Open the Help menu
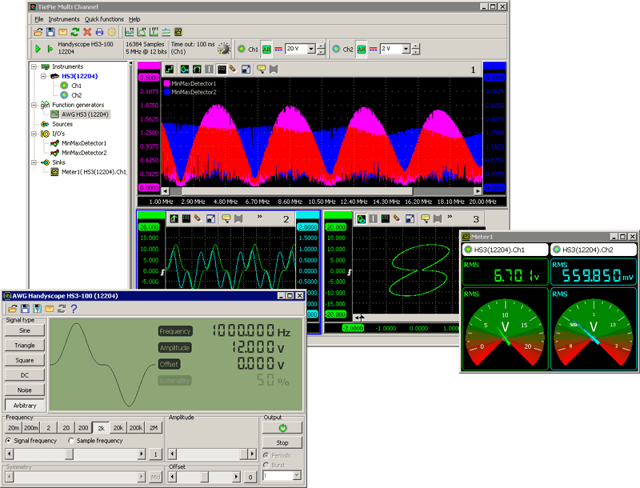This screenshot has height=488, width=640. [x=134, y=19]
